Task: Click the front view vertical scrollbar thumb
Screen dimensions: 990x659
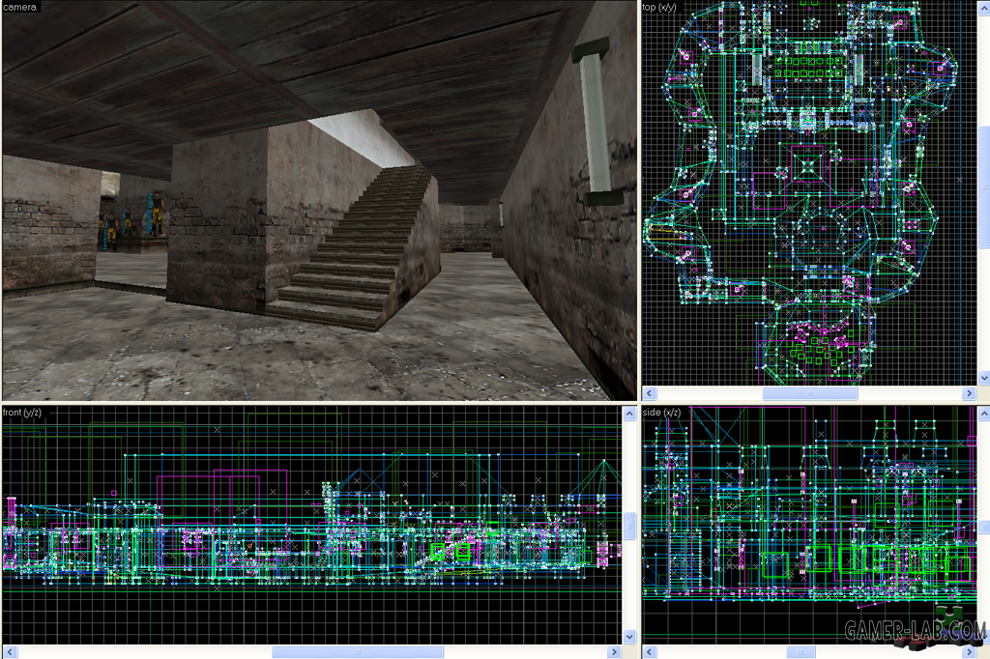Action: (629, 526)
